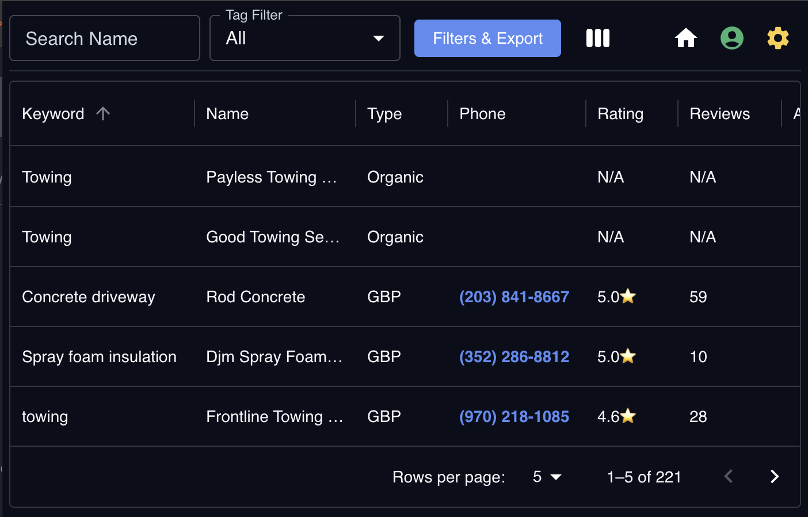Sort by Type column header
This screenshot has width=808, height=517.
coord(384,114)
